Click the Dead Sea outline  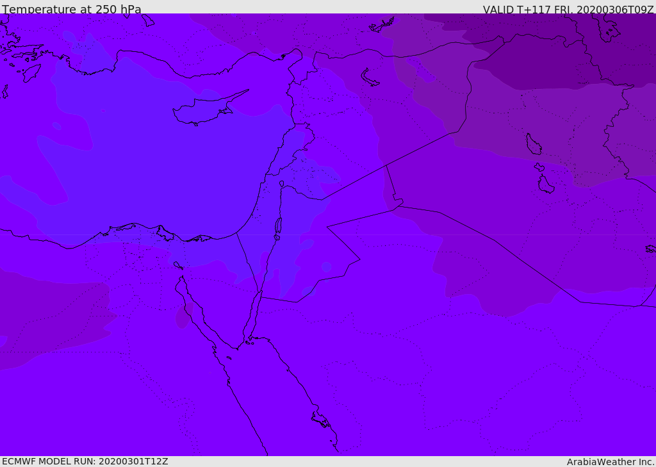278,226
